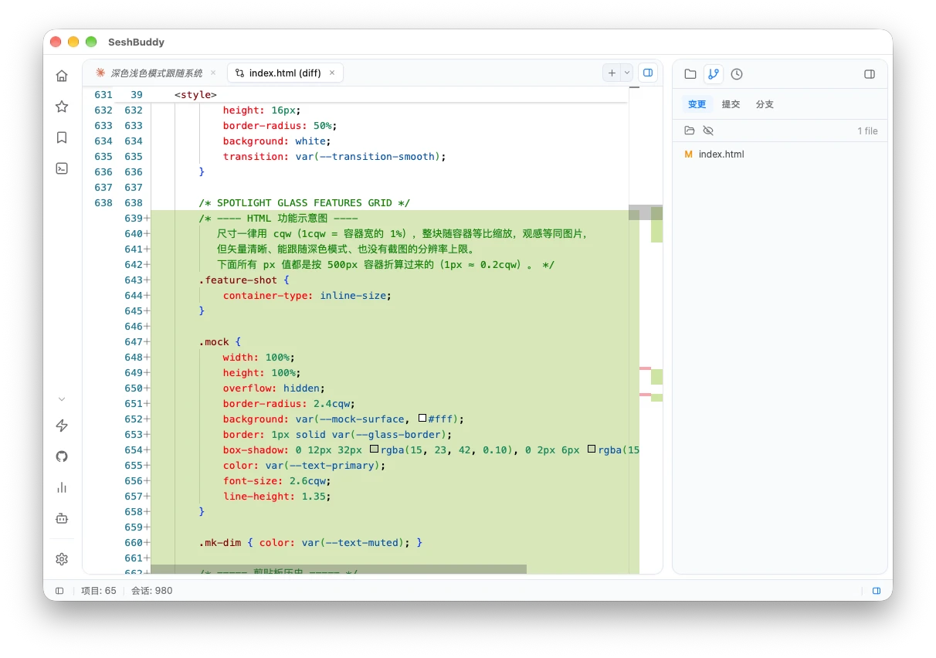Image resolution: width=936 pixels, height=658 pixels.
Task: Click 'color: var(--text-primary);' line
Action: 304,465
